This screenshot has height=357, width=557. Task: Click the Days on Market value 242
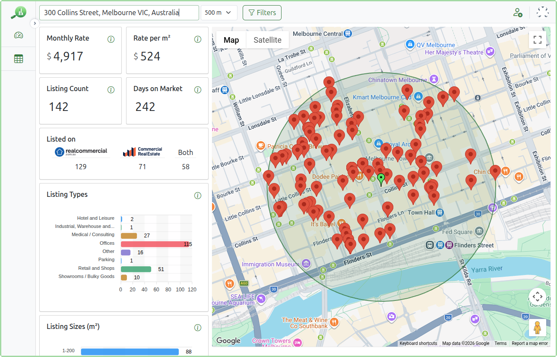[145, 107]
